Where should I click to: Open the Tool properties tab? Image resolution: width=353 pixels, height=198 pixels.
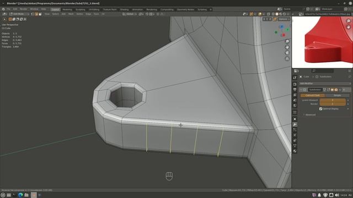295,78
